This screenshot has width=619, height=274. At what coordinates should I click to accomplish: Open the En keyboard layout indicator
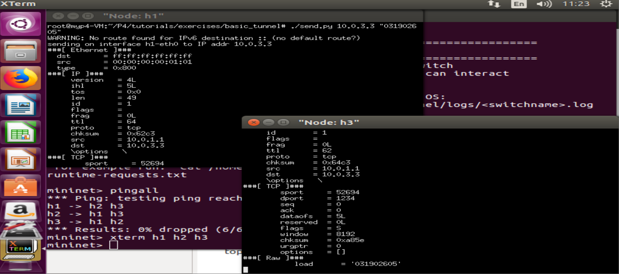pos(519,4)
